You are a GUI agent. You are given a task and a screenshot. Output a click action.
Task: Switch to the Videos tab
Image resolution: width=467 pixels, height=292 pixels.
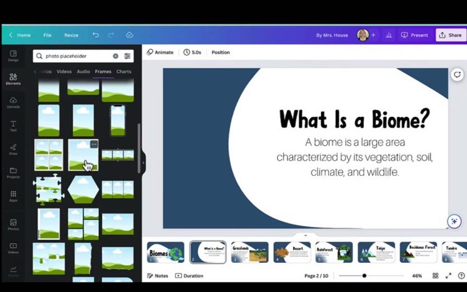[x=64, y=71]
